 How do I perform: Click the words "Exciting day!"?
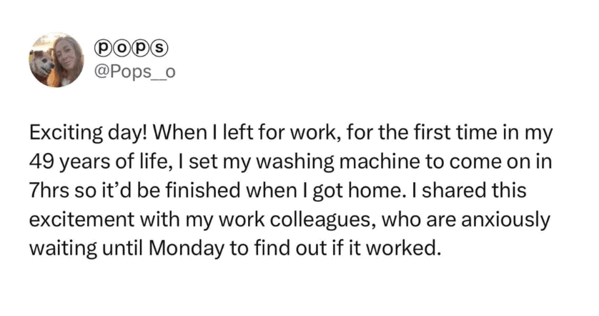click(86, 133)
